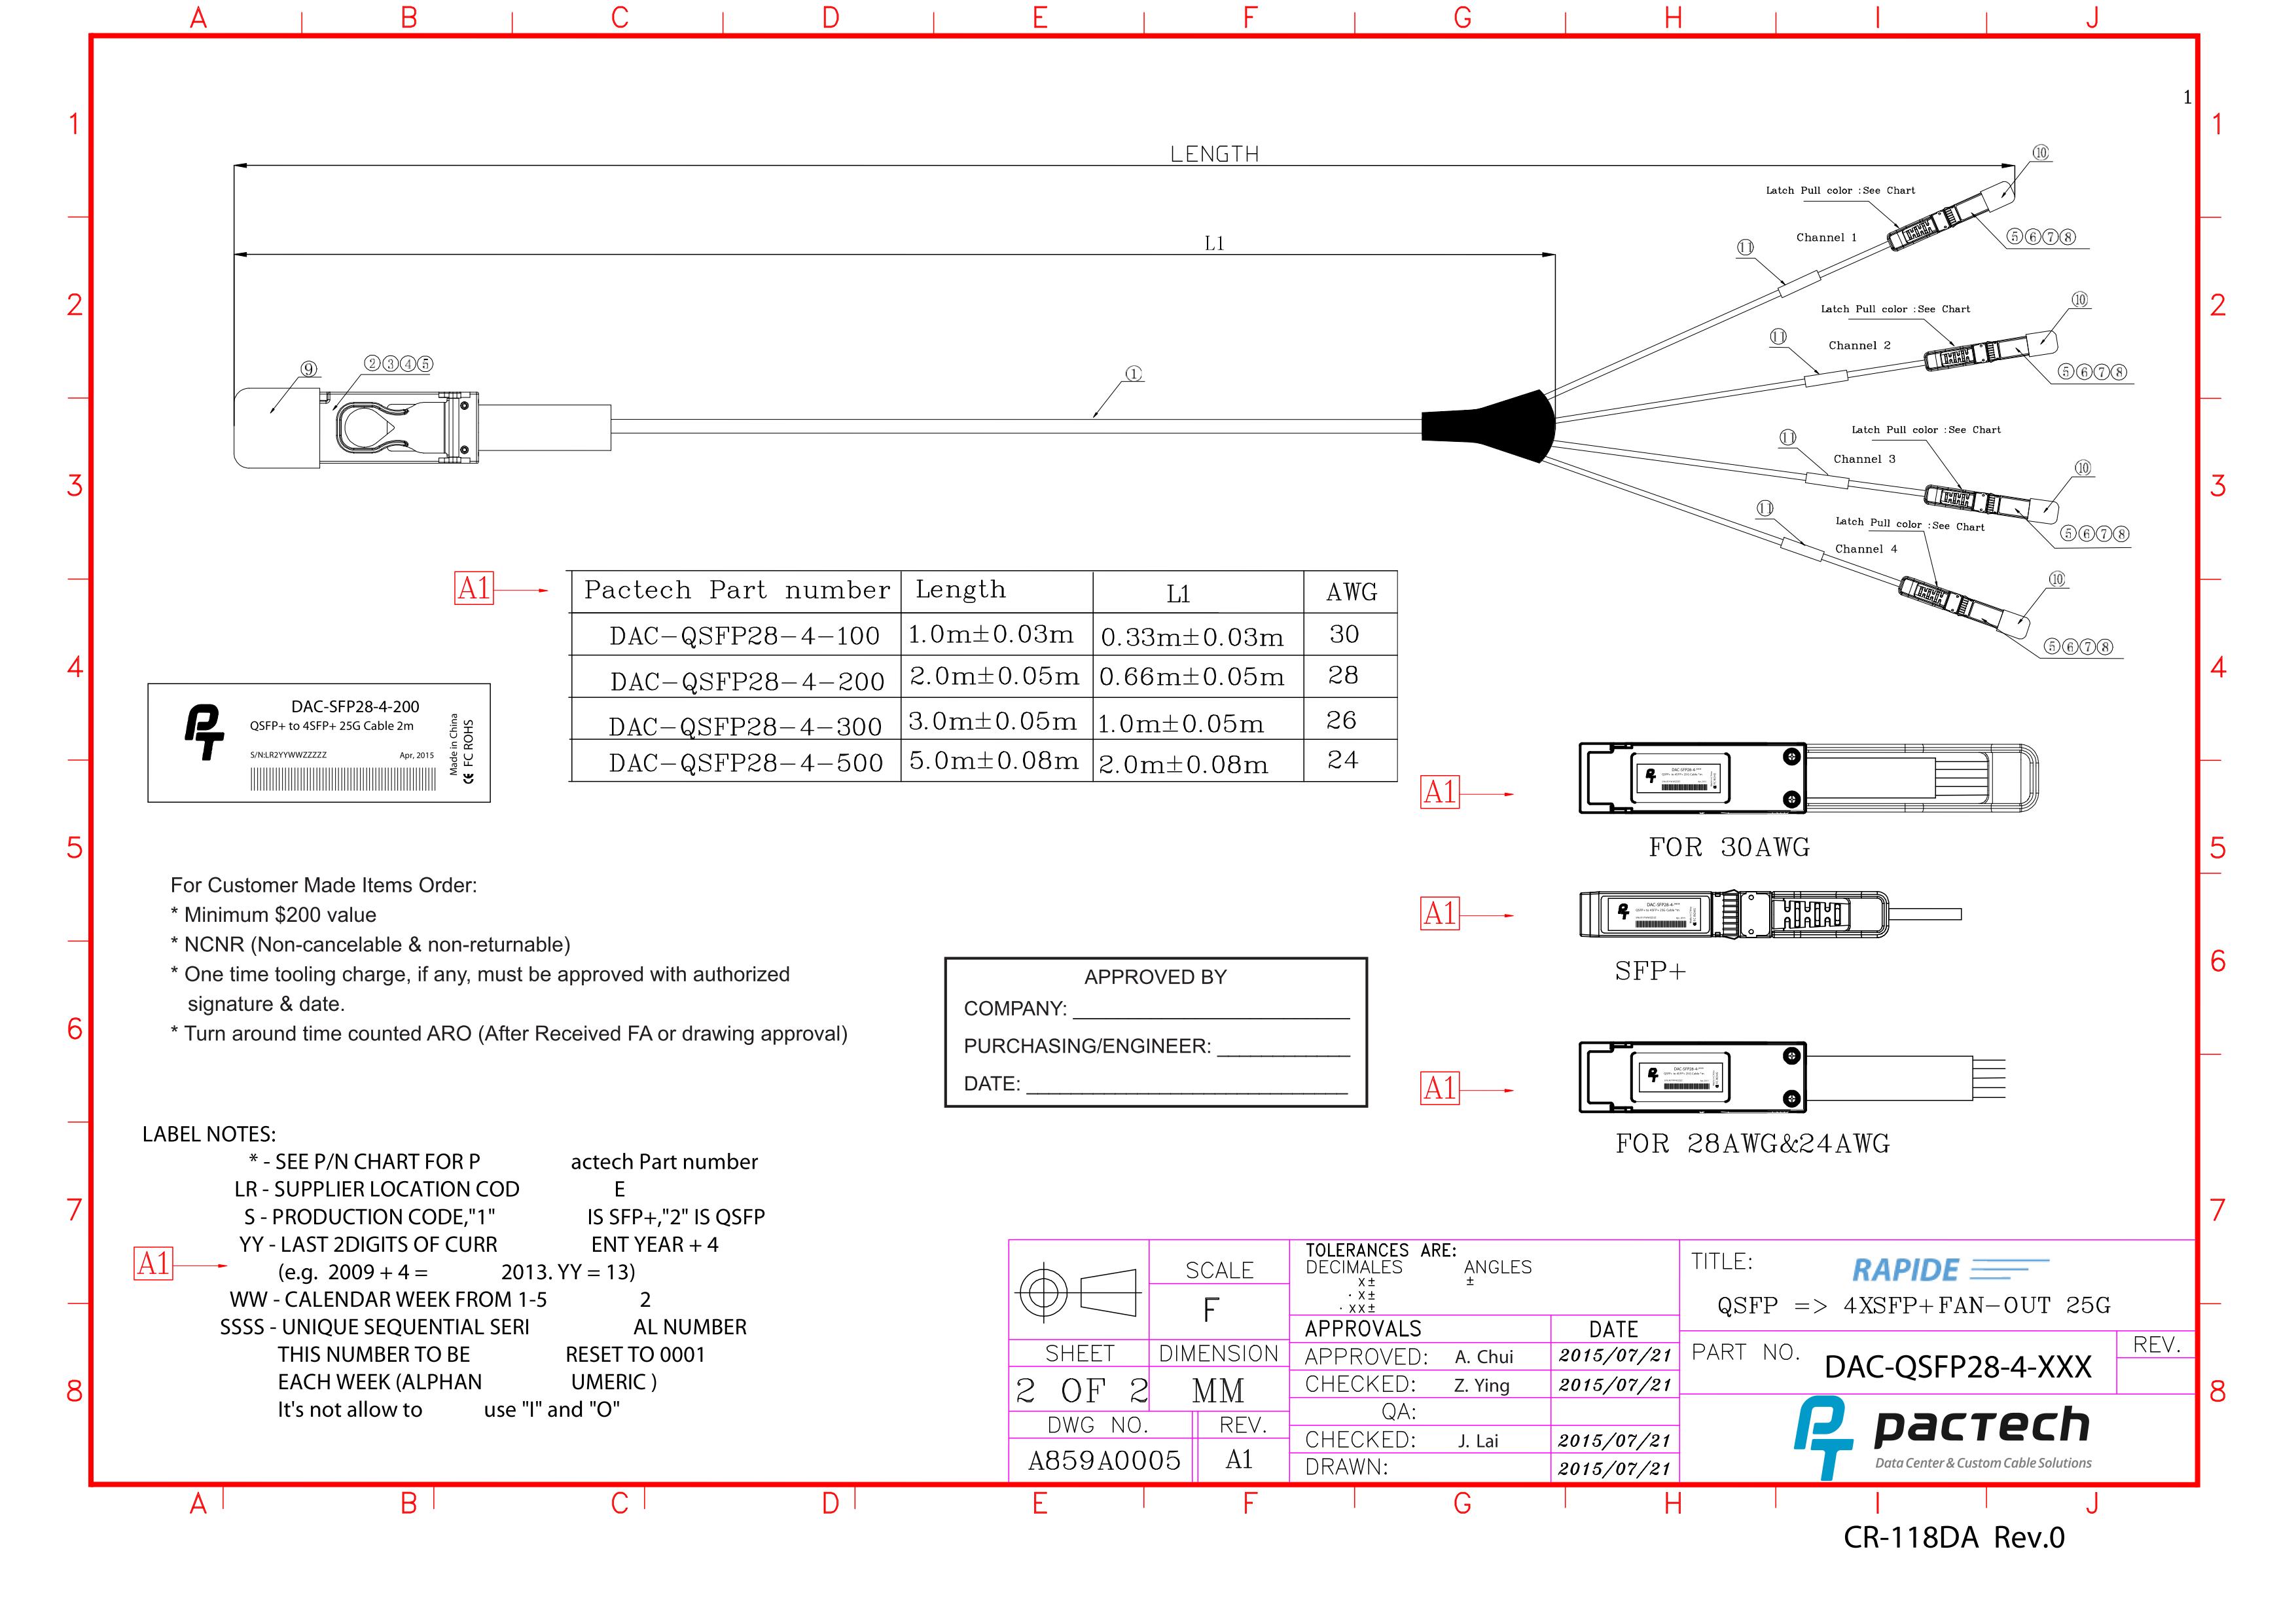This screenshot has width=2296, height=1623.
Task: Click the 'Channel 2' label
Action: pyautogui.click(x=1859, y=346)
